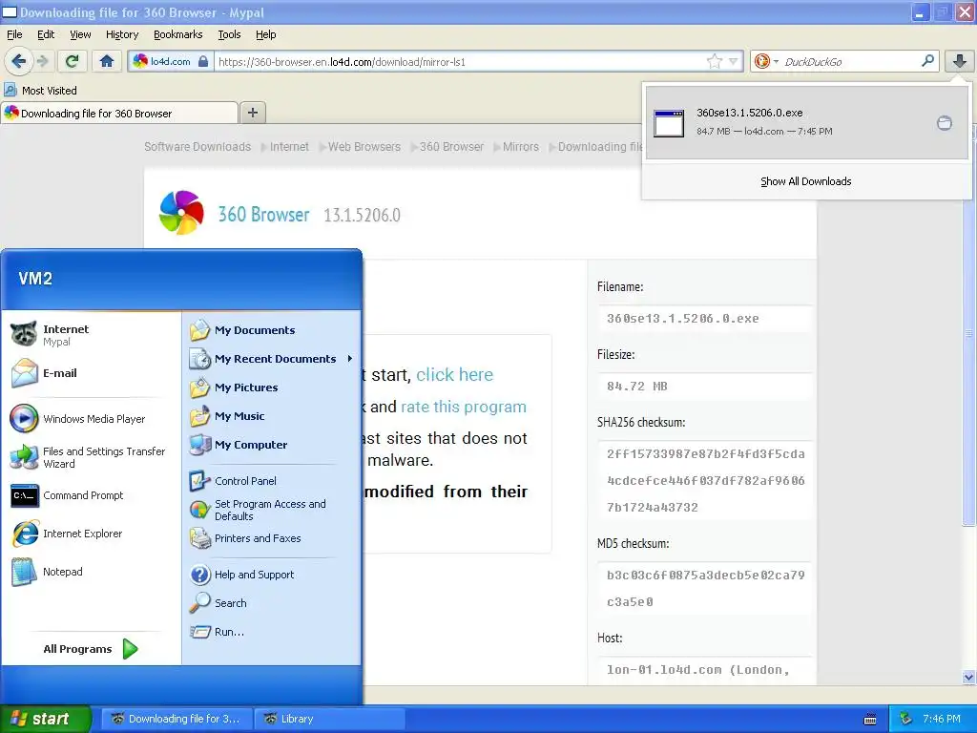
Task: Click the 360 Browser title link
Action: (x=263, y=215)
